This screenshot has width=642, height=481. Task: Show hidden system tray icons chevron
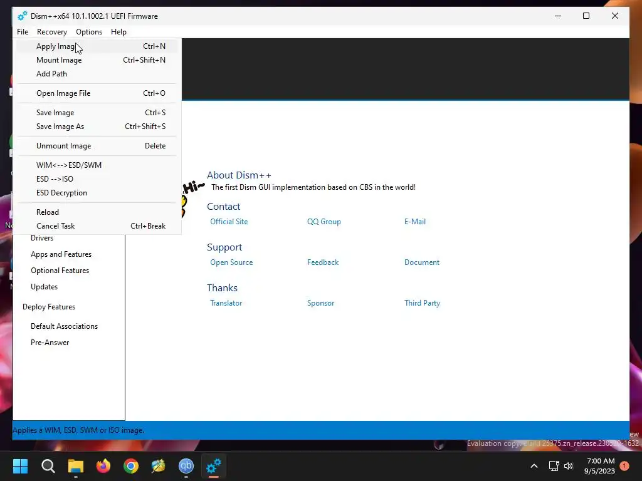tap(534, 466)
